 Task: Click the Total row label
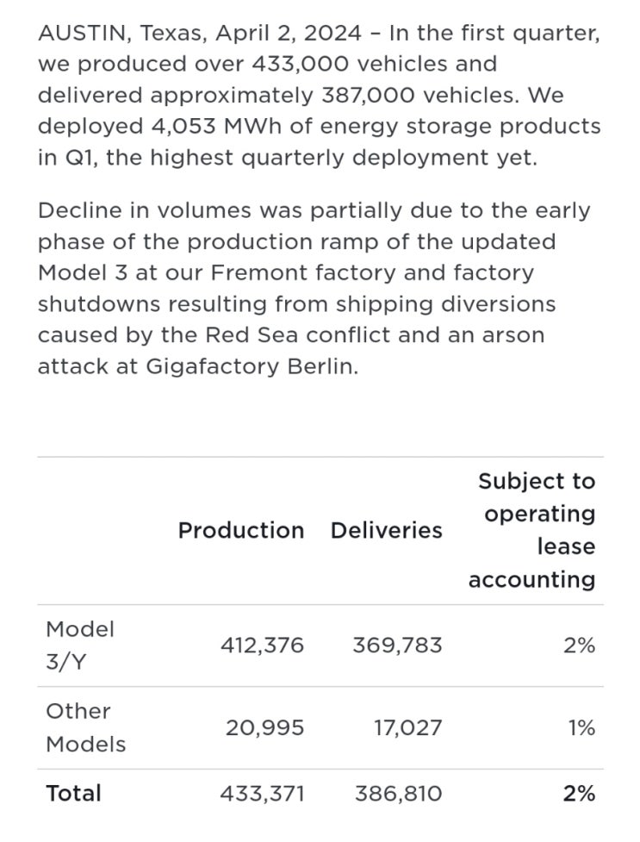point(73,793)
